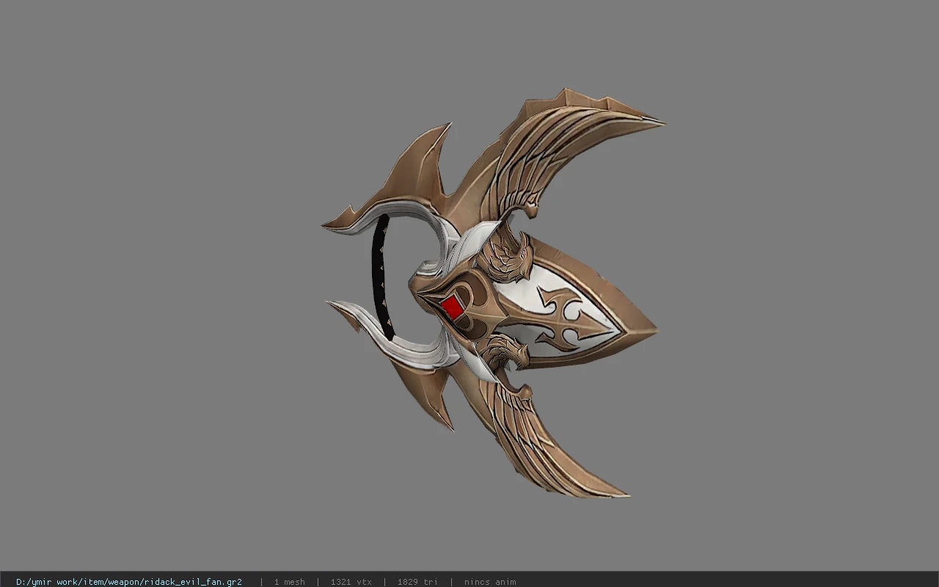The height and width of the screenshot is (587, 939).
Task: Click the file path ridack_evil_fan.gr2 in status bar
Action: click(129, 582)
